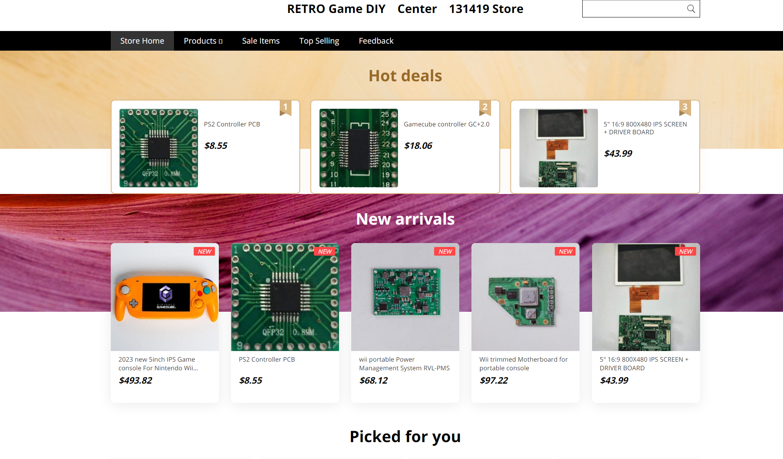Click the $97.22 price
Viewport: 783px width, 459px height.
(494, 380)
